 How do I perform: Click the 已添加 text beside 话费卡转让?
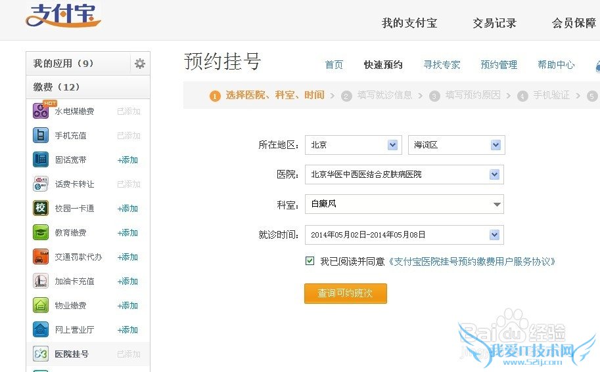click(129, 184)
